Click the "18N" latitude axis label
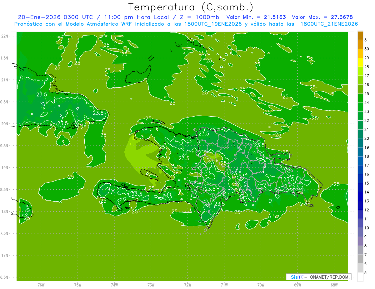Image resolution: width=375 pixels, height=289 pixels. pyautogui.click(x=4, y=211)
